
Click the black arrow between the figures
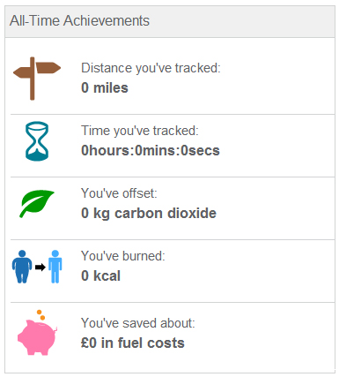[41, 268]
